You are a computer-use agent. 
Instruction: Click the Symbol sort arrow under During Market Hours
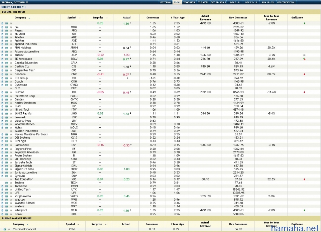(78, 224)
